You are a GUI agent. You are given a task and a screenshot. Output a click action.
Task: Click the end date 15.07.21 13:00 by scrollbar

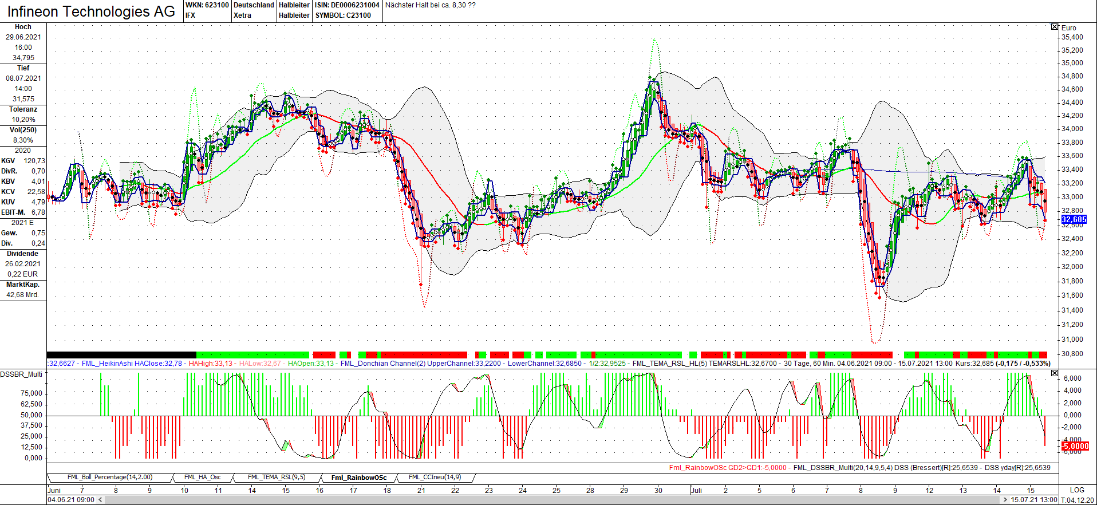[x=1034, y=500]
